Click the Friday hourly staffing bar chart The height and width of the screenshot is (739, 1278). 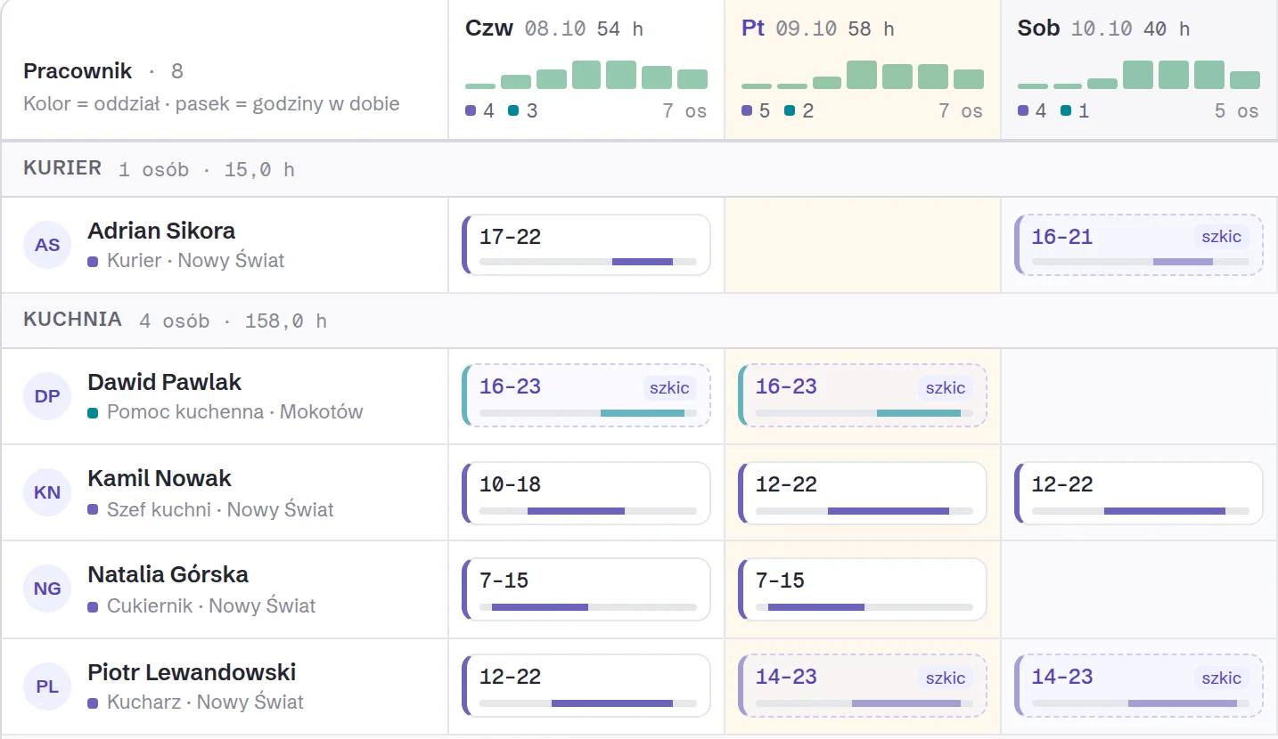[x=863, y=75]
